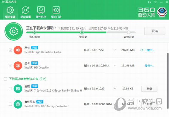169x117 pixels.
Task: Click the 下列驱动有新版本升级 (2个) heading
Action: pos(28,79)
